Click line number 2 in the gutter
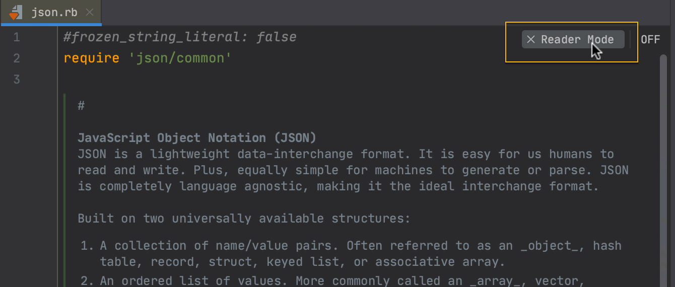 (17, 58)
